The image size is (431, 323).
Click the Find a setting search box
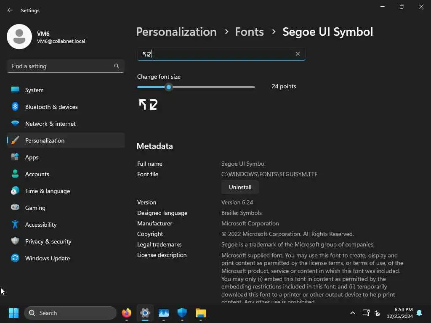[65, 66]
